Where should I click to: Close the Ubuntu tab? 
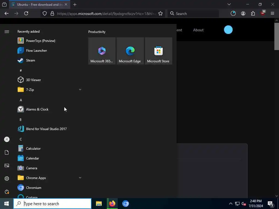(66, 5)
